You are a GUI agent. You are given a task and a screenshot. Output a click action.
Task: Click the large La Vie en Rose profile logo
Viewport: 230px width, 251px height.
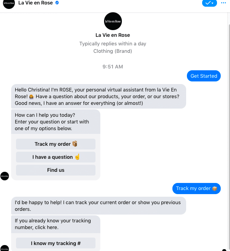coord(113,21)
